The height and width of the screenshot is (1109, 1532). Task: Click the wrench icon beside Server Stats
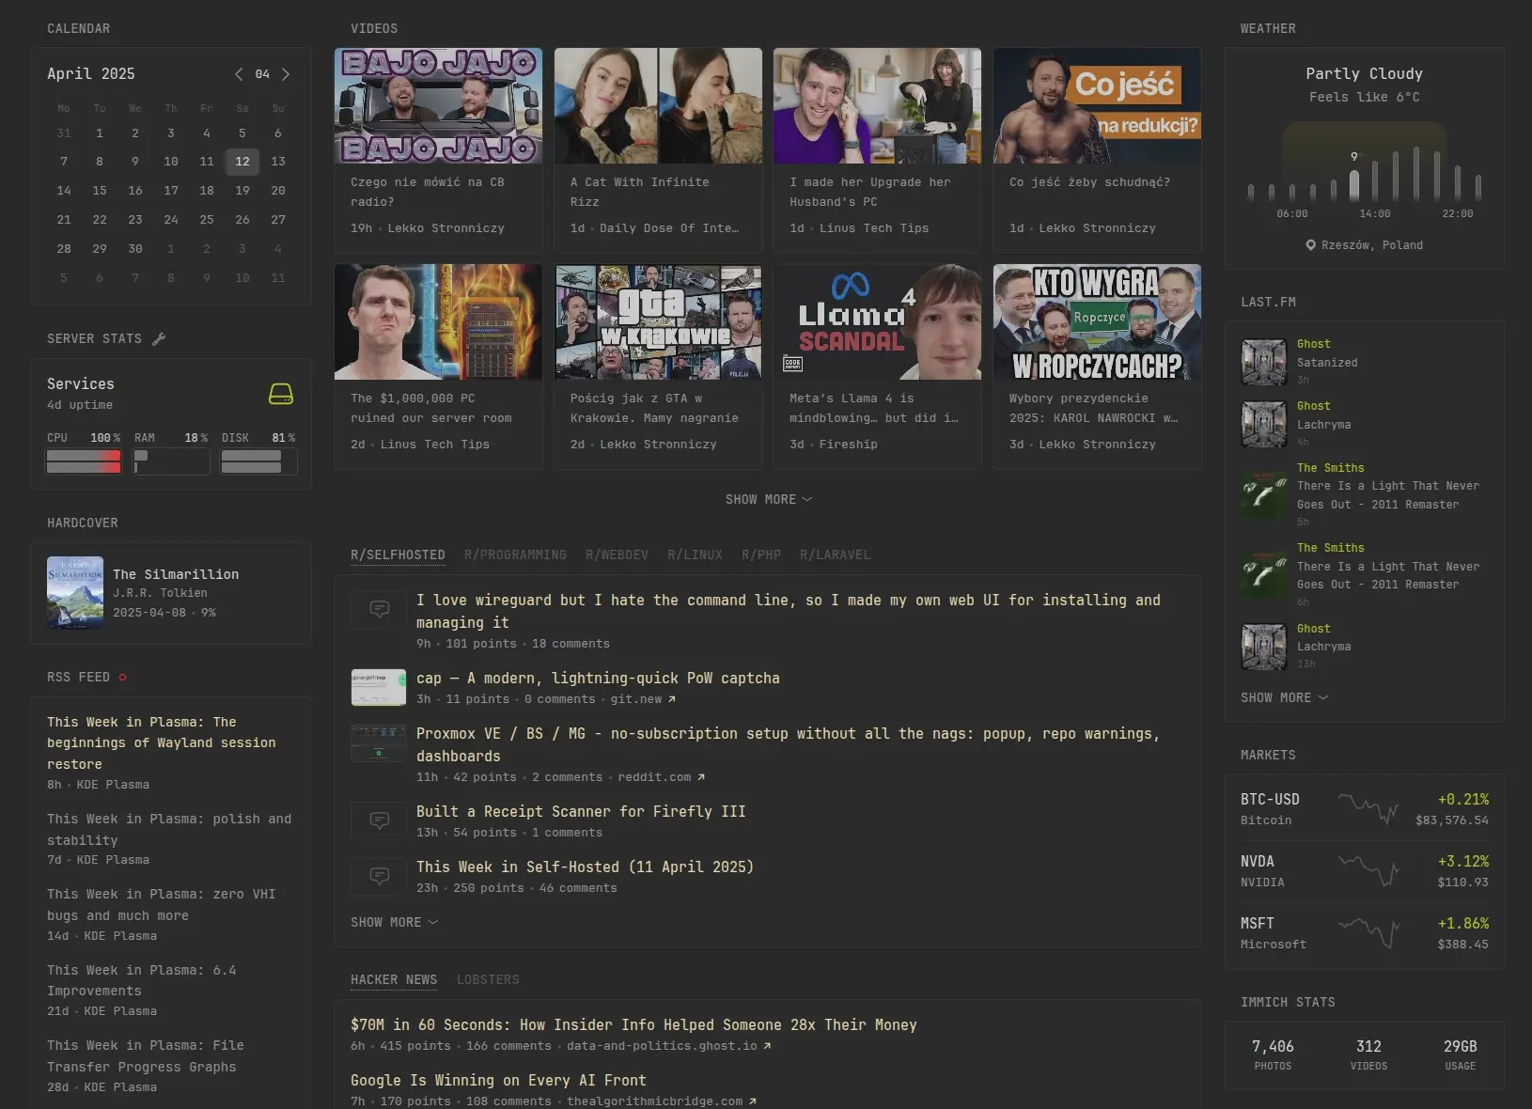tap(159, 339)
